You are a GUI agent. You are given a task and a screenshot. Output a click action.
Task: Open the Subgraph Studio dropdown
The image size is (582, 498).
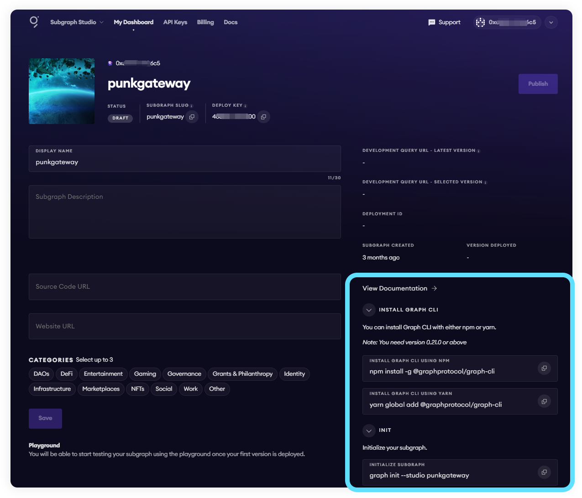(x=76, y=22)
